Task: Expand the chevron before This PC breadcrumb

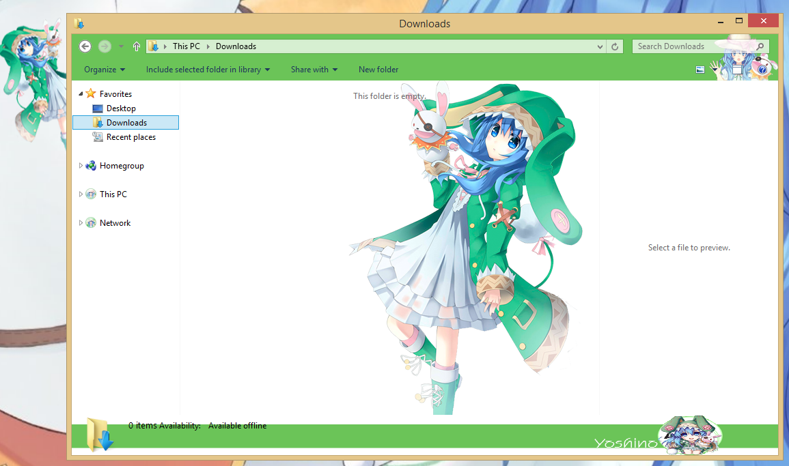Action: (x=165, y=46)
